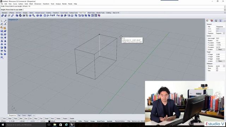Switch to the Right viewport tab

[x=29, y=115]
